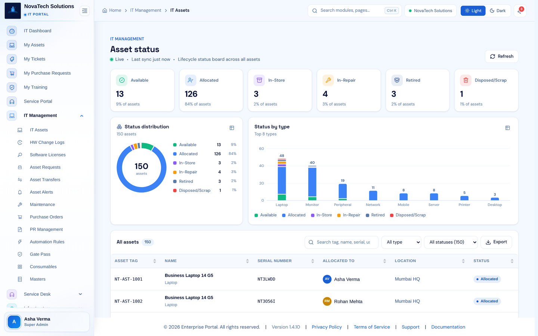The image size is (538, 336).
Task: Click the Allocated card user icon
Action: coord(191,80)
